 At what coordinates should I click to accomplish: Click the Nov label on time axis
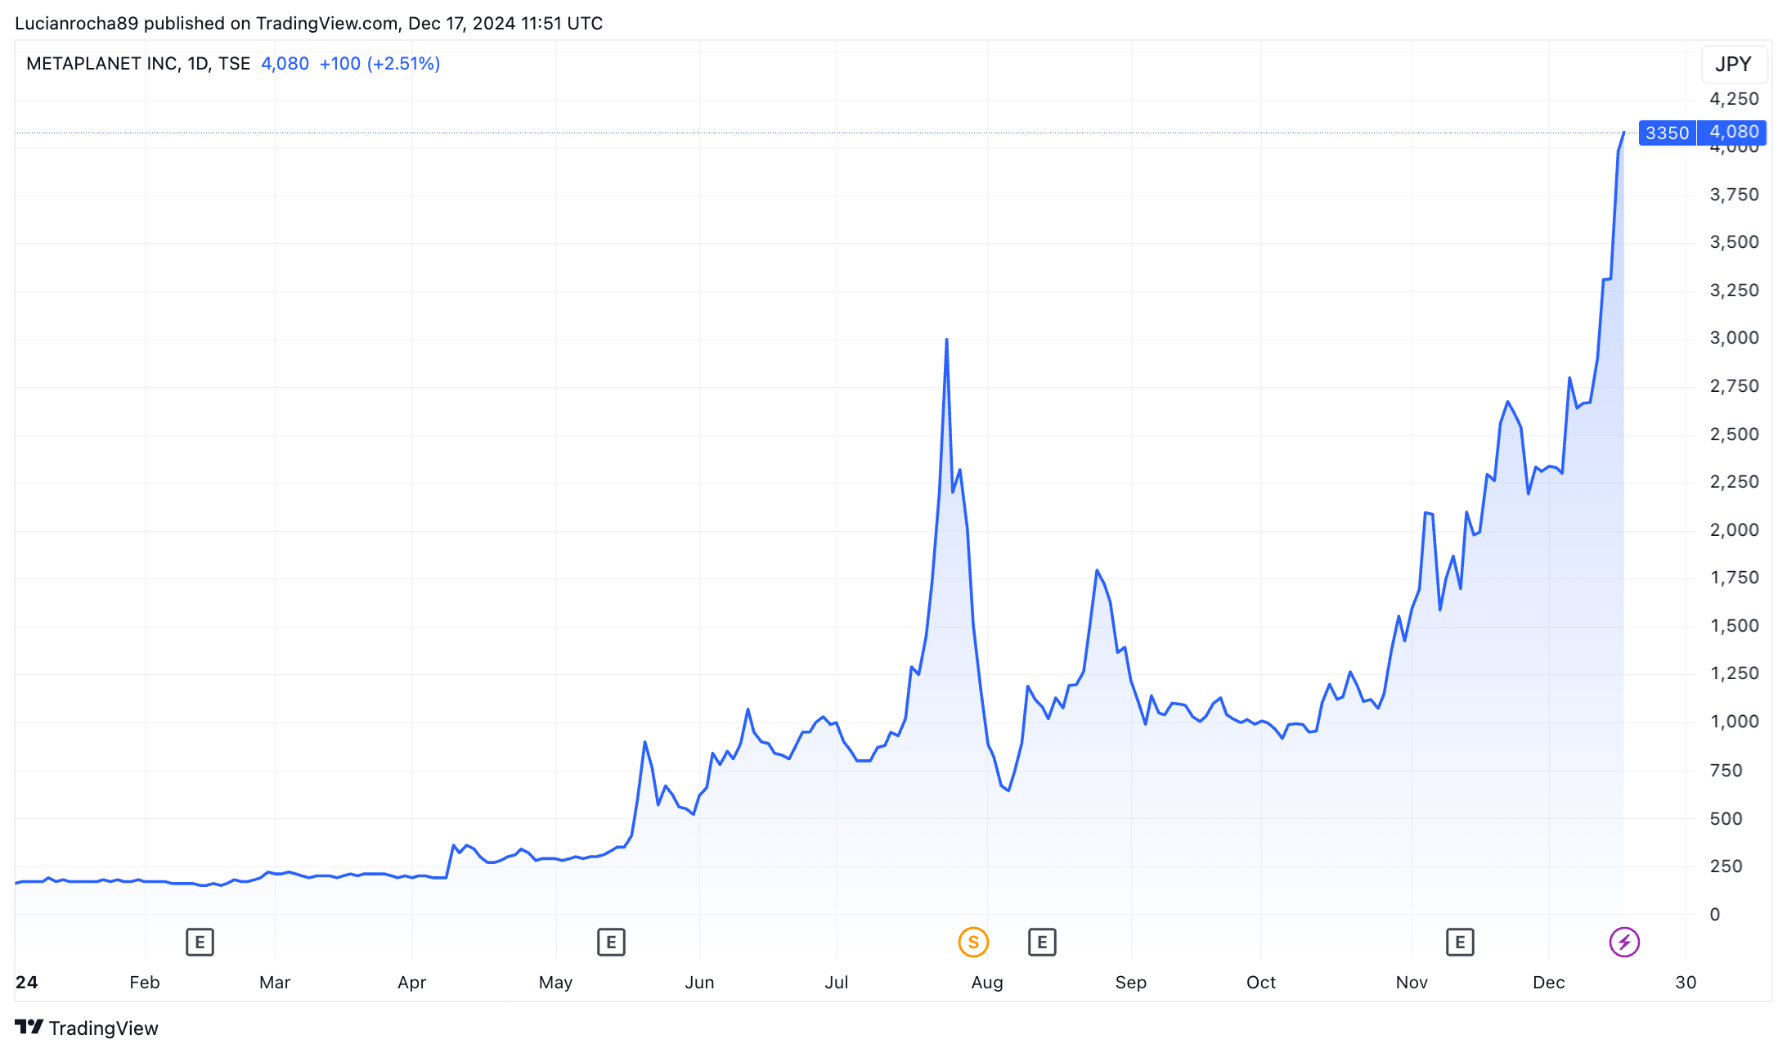click(1412, 982)
